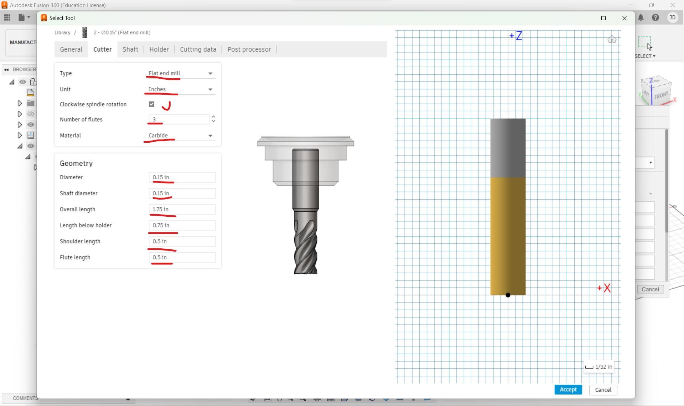The image size is (684, 406).
Task: Click the home view icon in grid preview
Action: (x=612, y=39)
